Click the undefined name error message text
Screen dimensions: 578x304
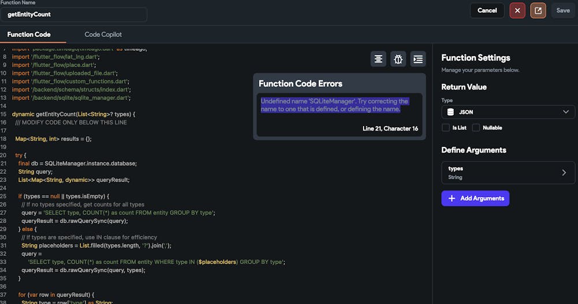click(335, 105)
